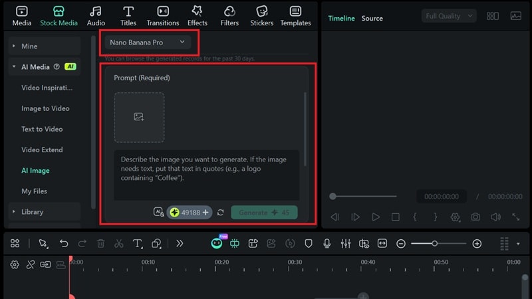This screenshot has width=532, height=299.
Task: Select Text to Video
Action: [42, 129]
